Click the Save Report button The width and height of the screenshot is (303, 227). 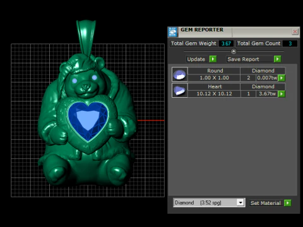click(249, 59)
